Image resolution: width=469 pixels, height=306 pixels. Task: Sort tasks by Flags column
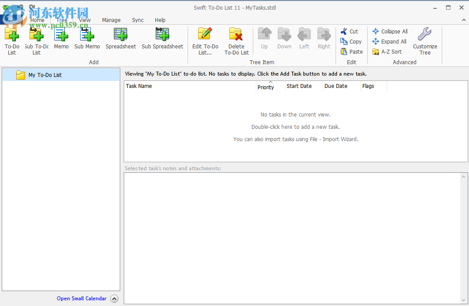click(373, 86)
